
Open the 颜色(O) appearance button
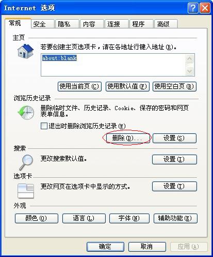click(37, 218)
